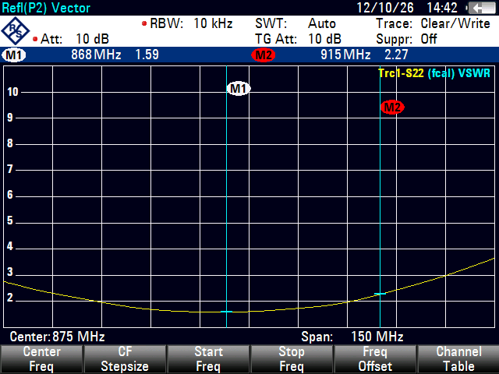Click the Y-axis label 2
The width and height of the screenshot is (499, 374).
10,298
